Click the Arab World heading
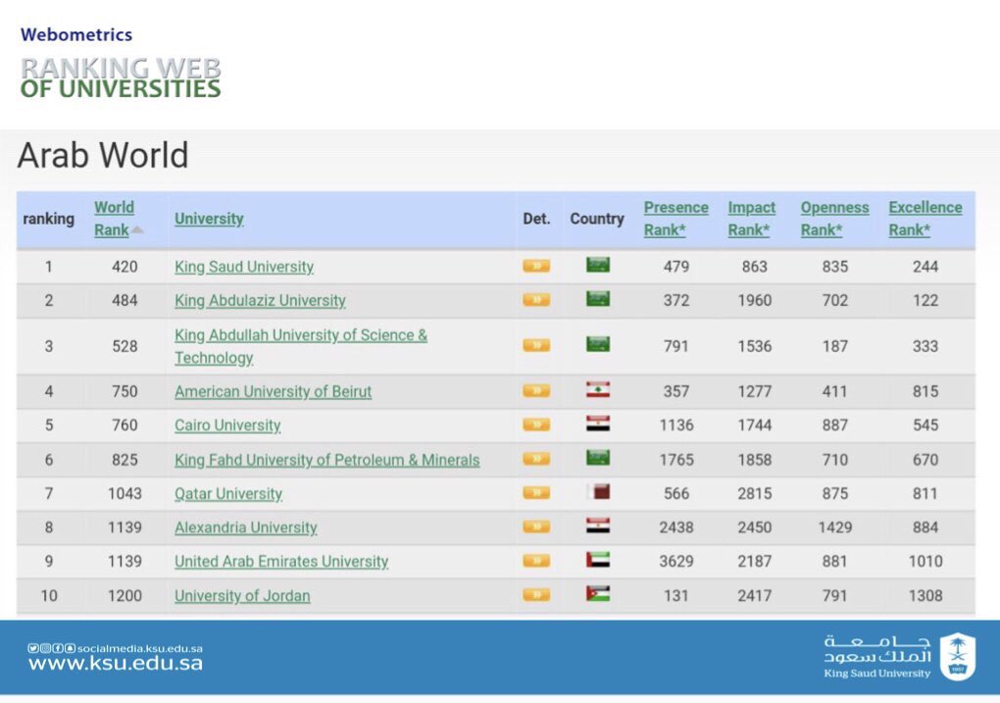The image size is (1000, 703). (103, 155)
